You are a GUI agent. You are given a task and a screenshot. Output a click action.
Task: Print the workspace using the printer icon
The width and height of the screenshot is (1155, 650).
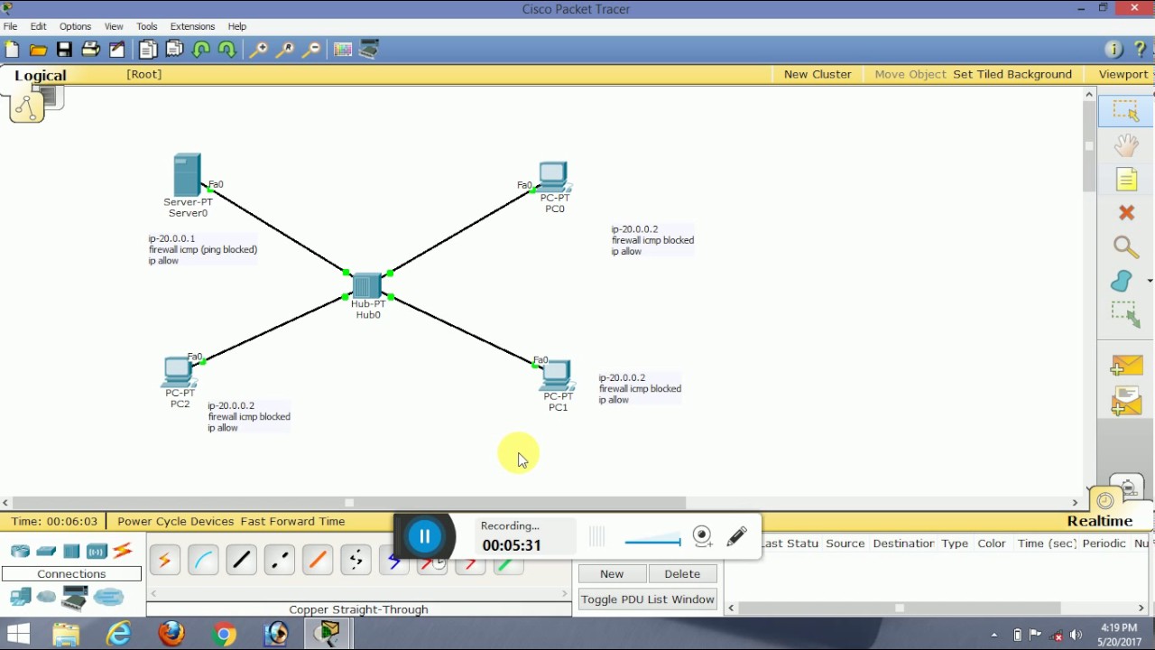click(90, 50)
